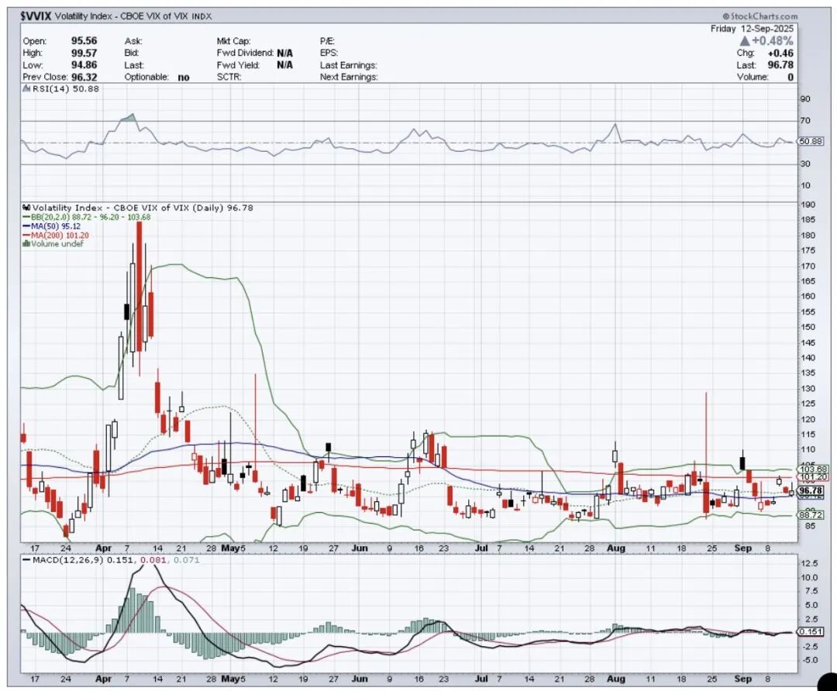Click the 'Sep' label under the price chart

coord(743,548)
